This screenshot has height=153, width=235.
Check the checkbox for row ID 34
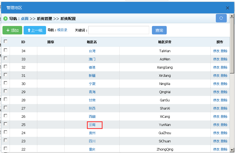(x=5, y=50)
